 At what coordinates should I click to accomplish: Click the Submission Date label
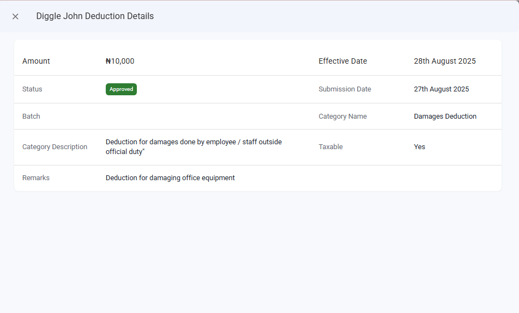345,89
